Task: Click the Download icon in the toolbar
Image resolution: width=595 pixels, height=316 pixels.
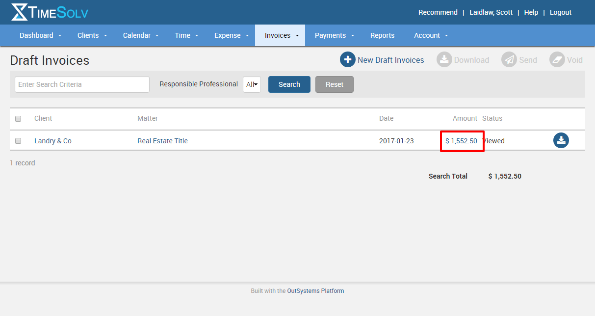Action: 444,60
